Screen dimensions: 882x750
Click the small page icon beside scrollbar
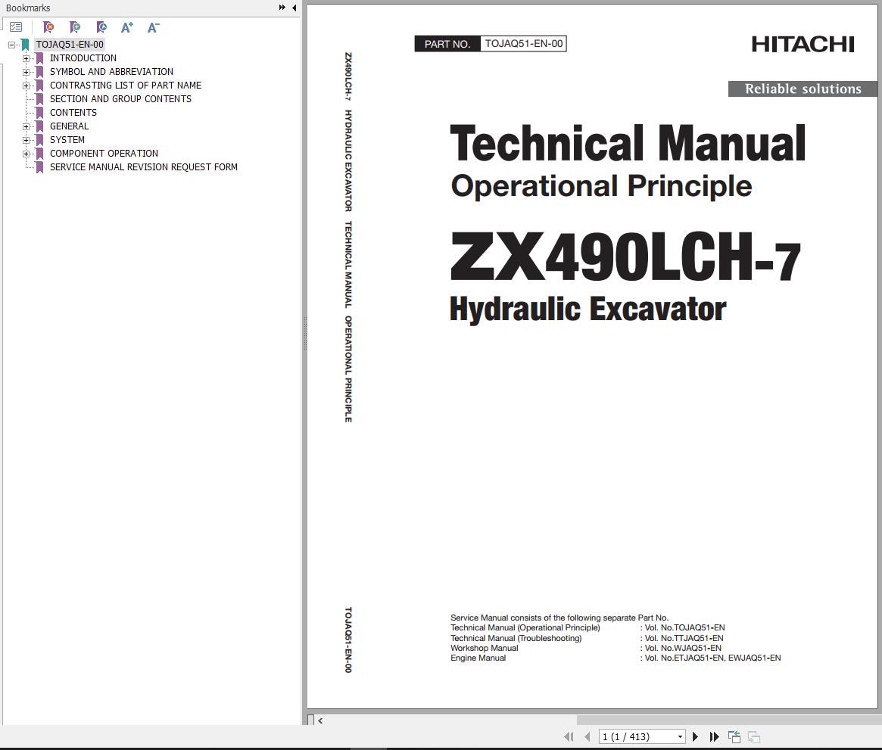click(310, 720)
